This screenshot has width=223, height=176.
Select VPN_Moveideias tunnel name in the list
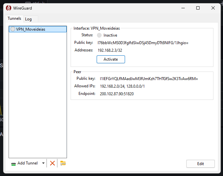point(31,29)
